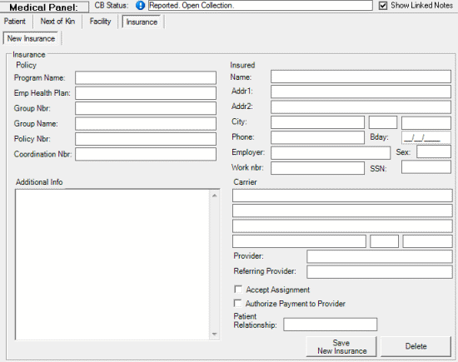Viewport: 458px width, 362px height.
Task: Enable the Accept Assignment checkbox
Action: coord(238,290)
